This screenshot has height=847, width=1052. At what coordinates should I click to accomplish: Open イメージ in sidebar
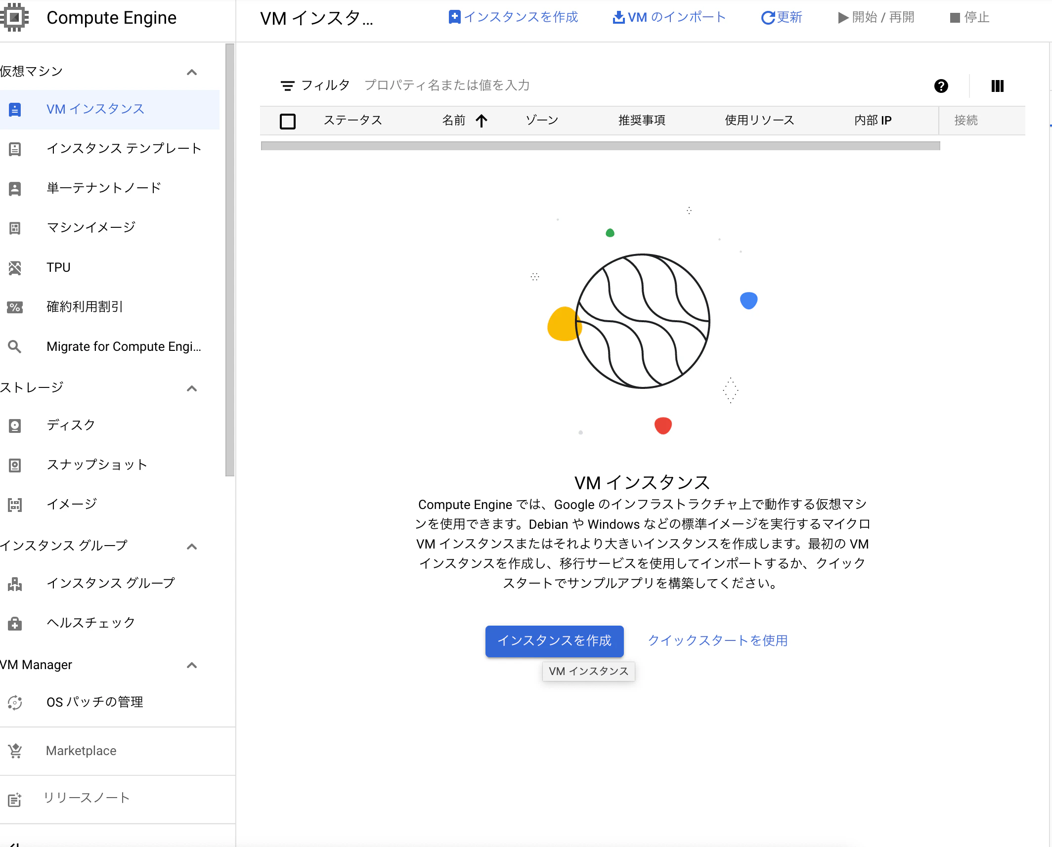pyautogui.click(x=110, y=505)
